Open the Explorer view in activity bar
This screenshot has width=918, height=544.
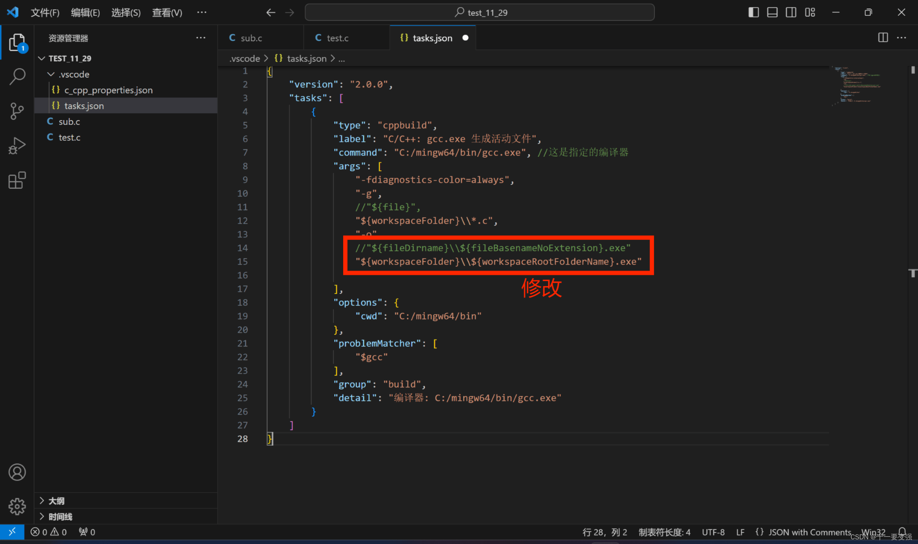pyautogui.click(x=17, y=43)
